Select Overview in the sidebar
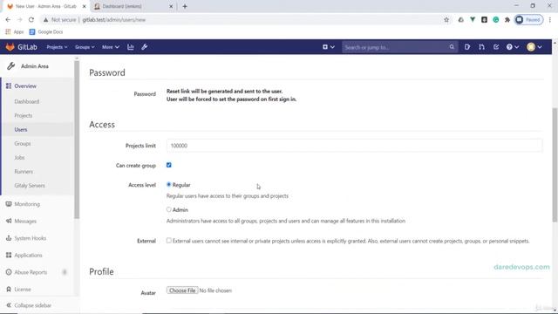This screenshot has width=558, height=314. tap(25, 86)
